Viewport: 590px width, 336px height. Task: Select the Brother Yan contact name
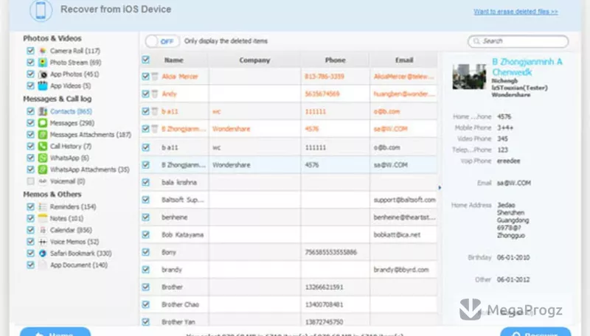click(178, 322)
